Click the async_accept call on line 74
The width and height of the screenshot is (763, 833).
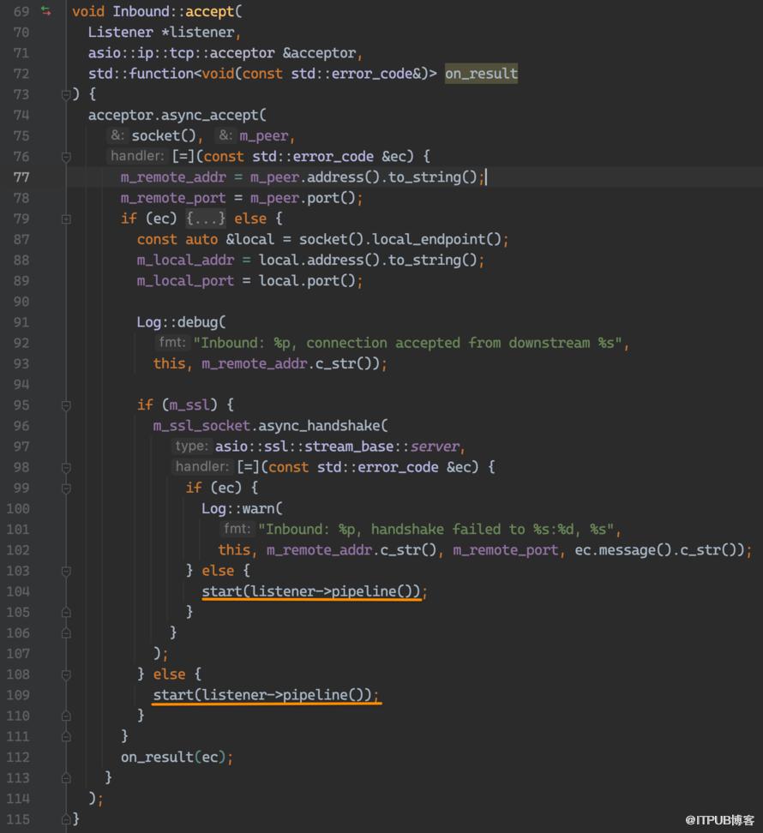209,115
